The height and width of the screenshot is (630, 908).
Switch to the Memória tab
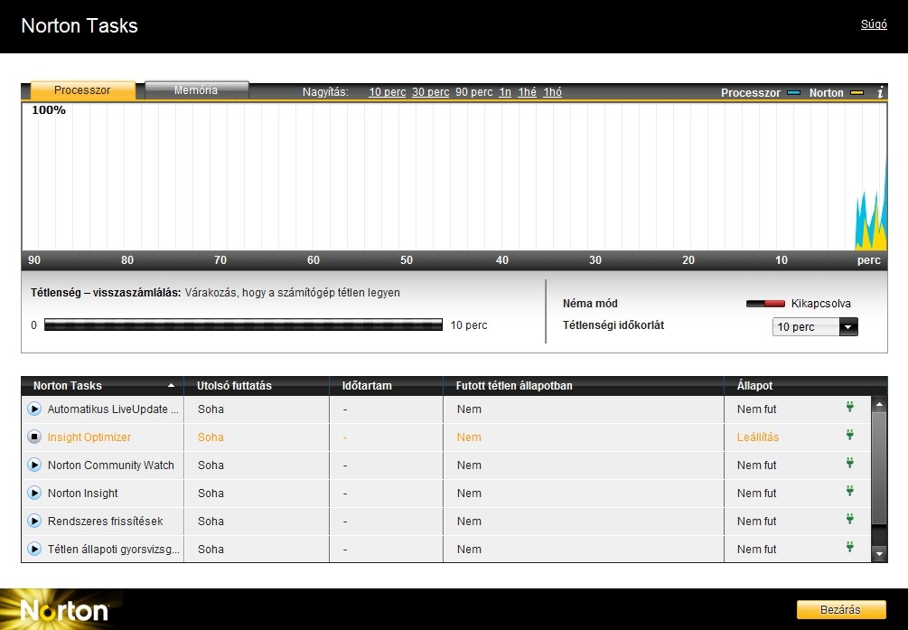coord(196,89)
